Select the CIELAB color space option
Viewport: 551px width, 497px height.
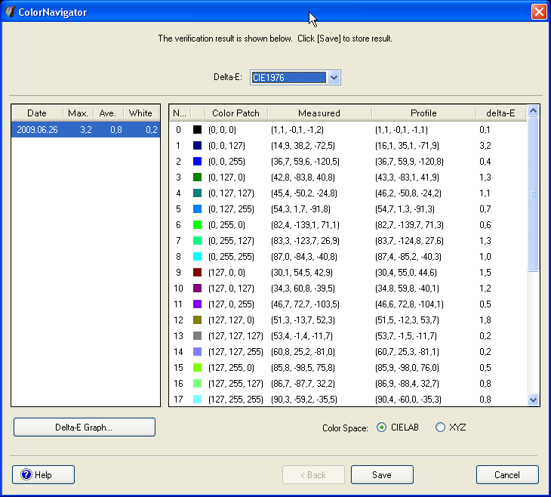tap(381, 428)
